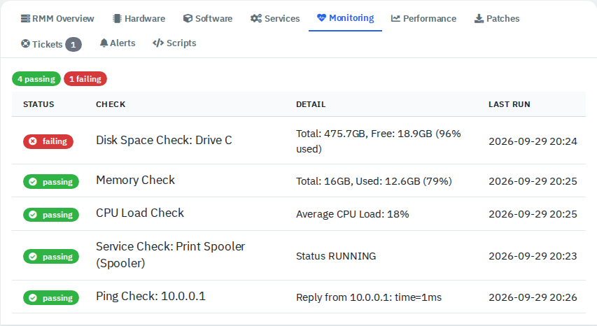
Task: Click the passing badge for CPU Load Check
Action: 51,215
